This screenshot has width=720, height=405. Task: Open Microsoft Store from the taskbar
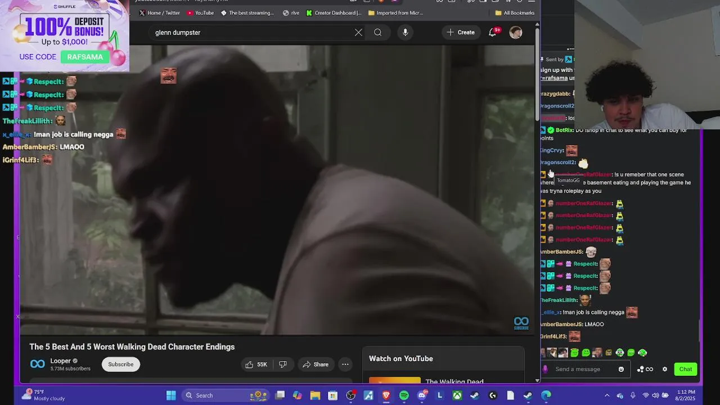point(333,395)
